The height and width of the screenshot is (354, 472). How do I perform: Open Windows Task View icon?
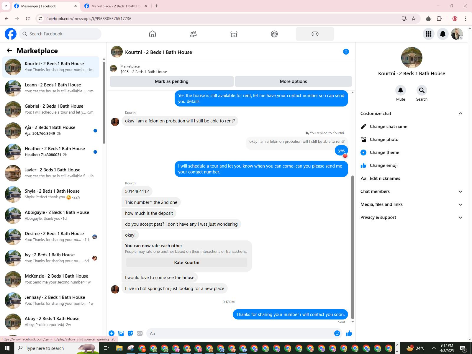106,348
